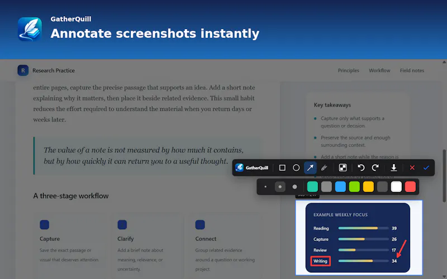Open the Principles nav link
Screen dimensions: 447x279
348,70
